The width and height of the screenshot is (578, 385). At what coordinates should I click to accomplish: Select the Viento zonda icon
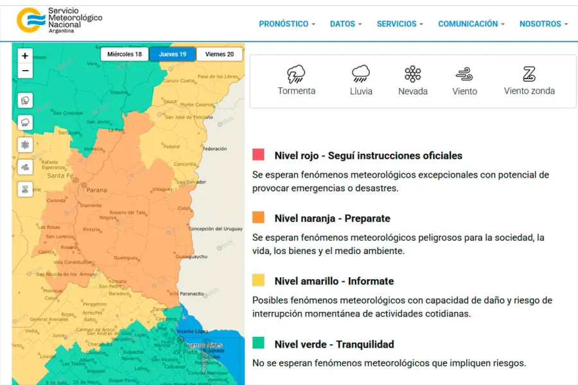[x=529, y=74]
